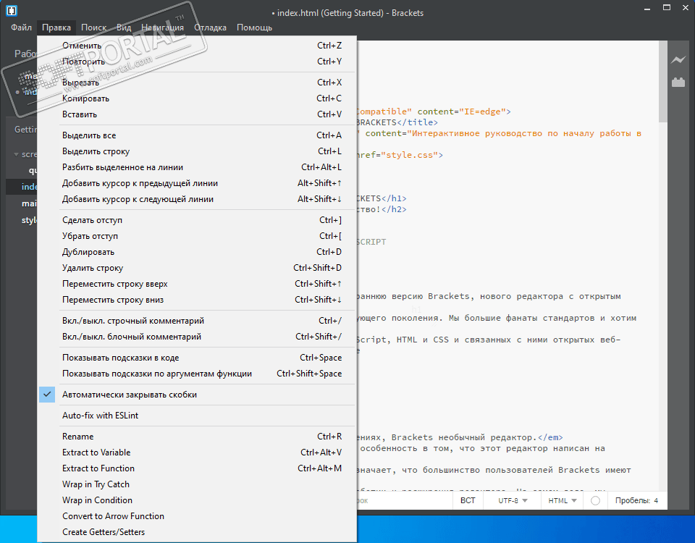
Task: Toggle "Автоматически закрывать скобки" option
Action: coord(130,395)
